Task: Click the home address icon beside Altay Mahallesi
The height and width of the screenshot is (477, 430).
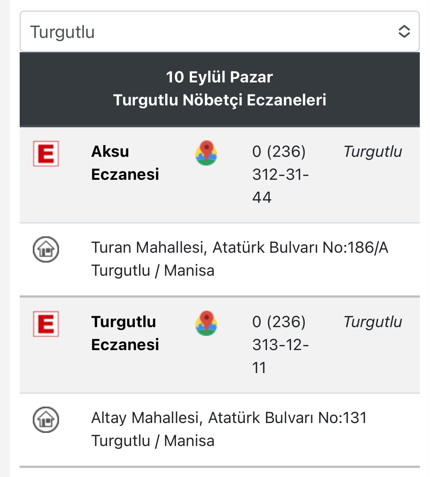Action: coord(46,420)
